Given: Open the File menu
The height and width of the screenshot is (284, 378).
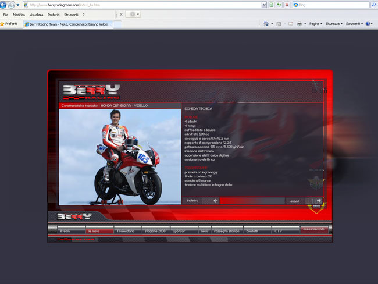Looking at the screenshot, I should pos(6,15).
